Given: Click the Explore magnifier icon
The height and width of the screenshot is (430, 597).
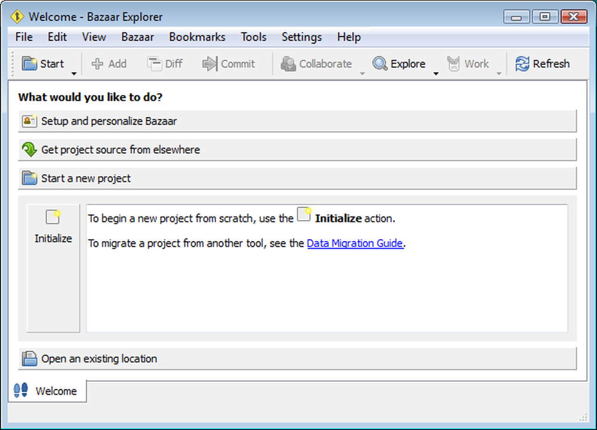Looking at the screenshot, I should tap(380, 63).
